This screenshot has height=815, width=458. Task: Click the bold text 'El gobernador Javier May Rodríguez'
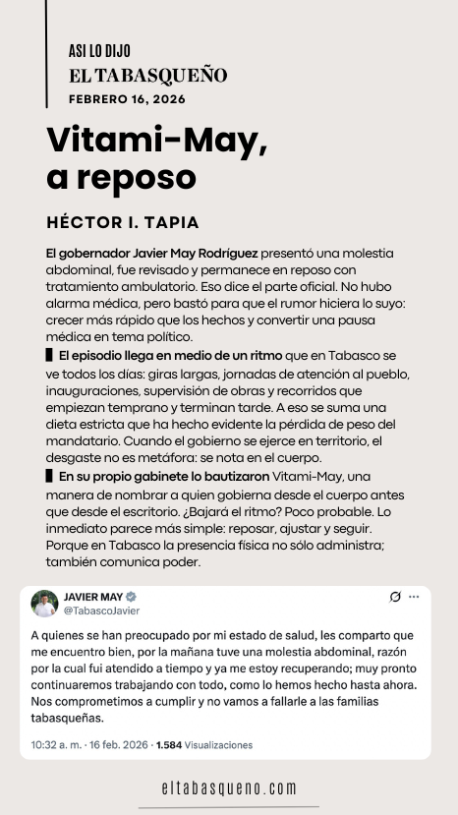[151, 254]
